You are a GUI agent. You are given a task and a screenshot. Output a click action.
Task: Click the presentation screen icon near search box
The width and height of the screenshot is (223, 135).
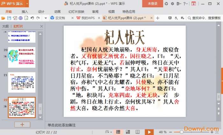click(170, 18)
